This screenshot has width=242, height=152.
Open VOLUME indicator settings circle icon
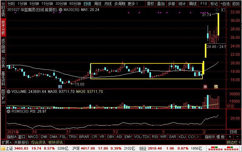(x=9, y=91)
